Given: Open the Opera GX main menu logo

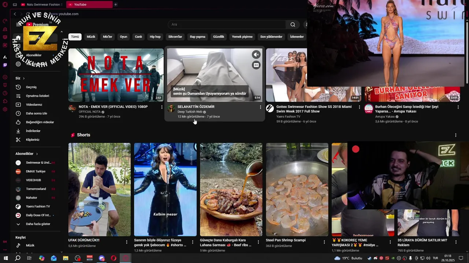Looking at the screenshot, I should click(x=5, y=4).
